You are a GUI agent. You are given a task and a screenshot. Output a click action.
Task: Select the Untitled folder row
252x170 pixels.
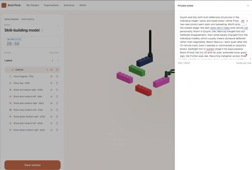pyautogui.click(x=32, y=70)
